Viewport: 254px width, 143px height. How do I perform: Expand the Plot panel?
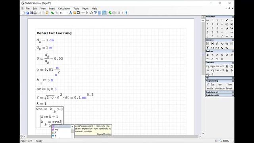(x=233, y=78)
